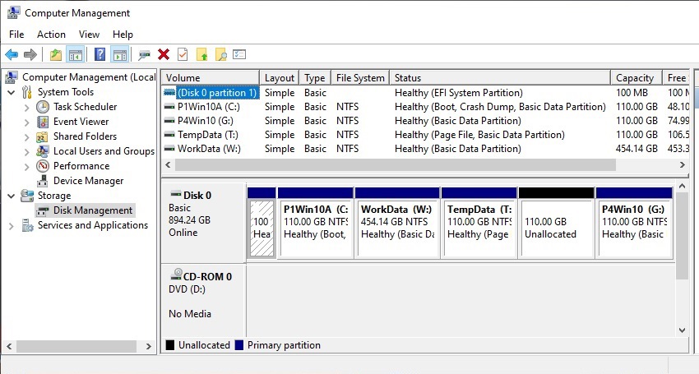
Task: Click the volume list scroll right arrow
Action: 682,165
